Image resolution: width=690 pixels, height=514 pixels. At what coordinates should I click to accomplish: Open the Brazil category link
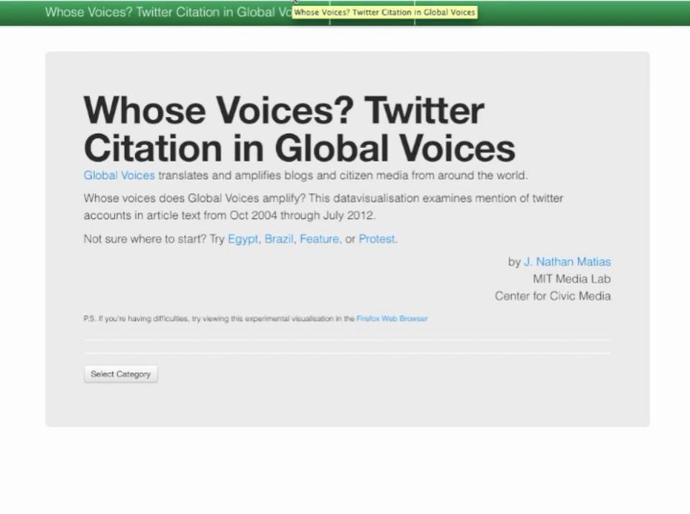[x=279, y=239]
